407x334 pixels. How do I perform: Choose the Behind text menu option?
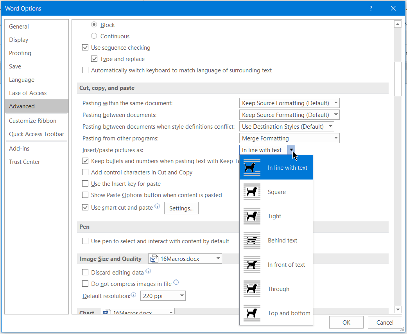pos(276,240)
